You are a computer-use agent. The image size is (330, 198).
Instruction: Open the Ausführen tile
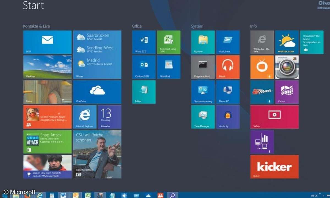point(228,42)
